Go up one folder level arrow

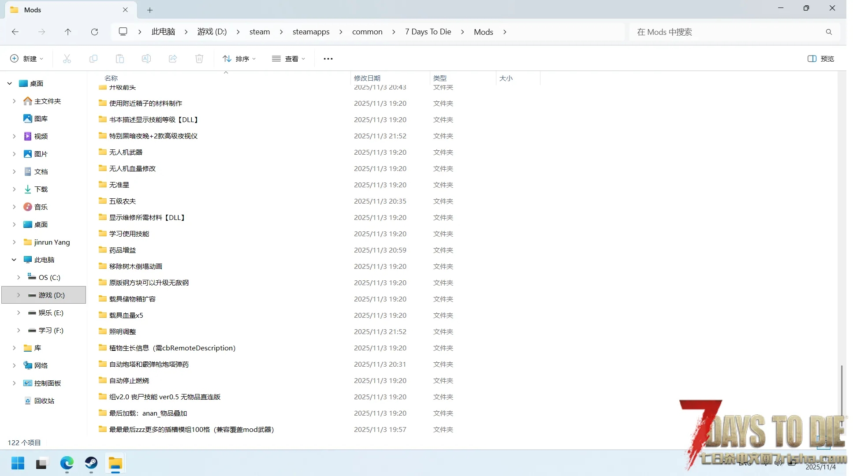68,32
